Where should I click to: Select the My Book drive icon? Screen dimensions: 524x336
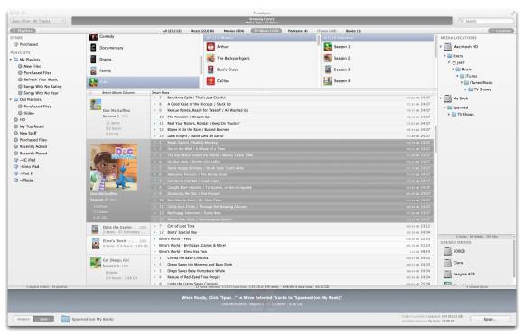[x=448, y=98]
